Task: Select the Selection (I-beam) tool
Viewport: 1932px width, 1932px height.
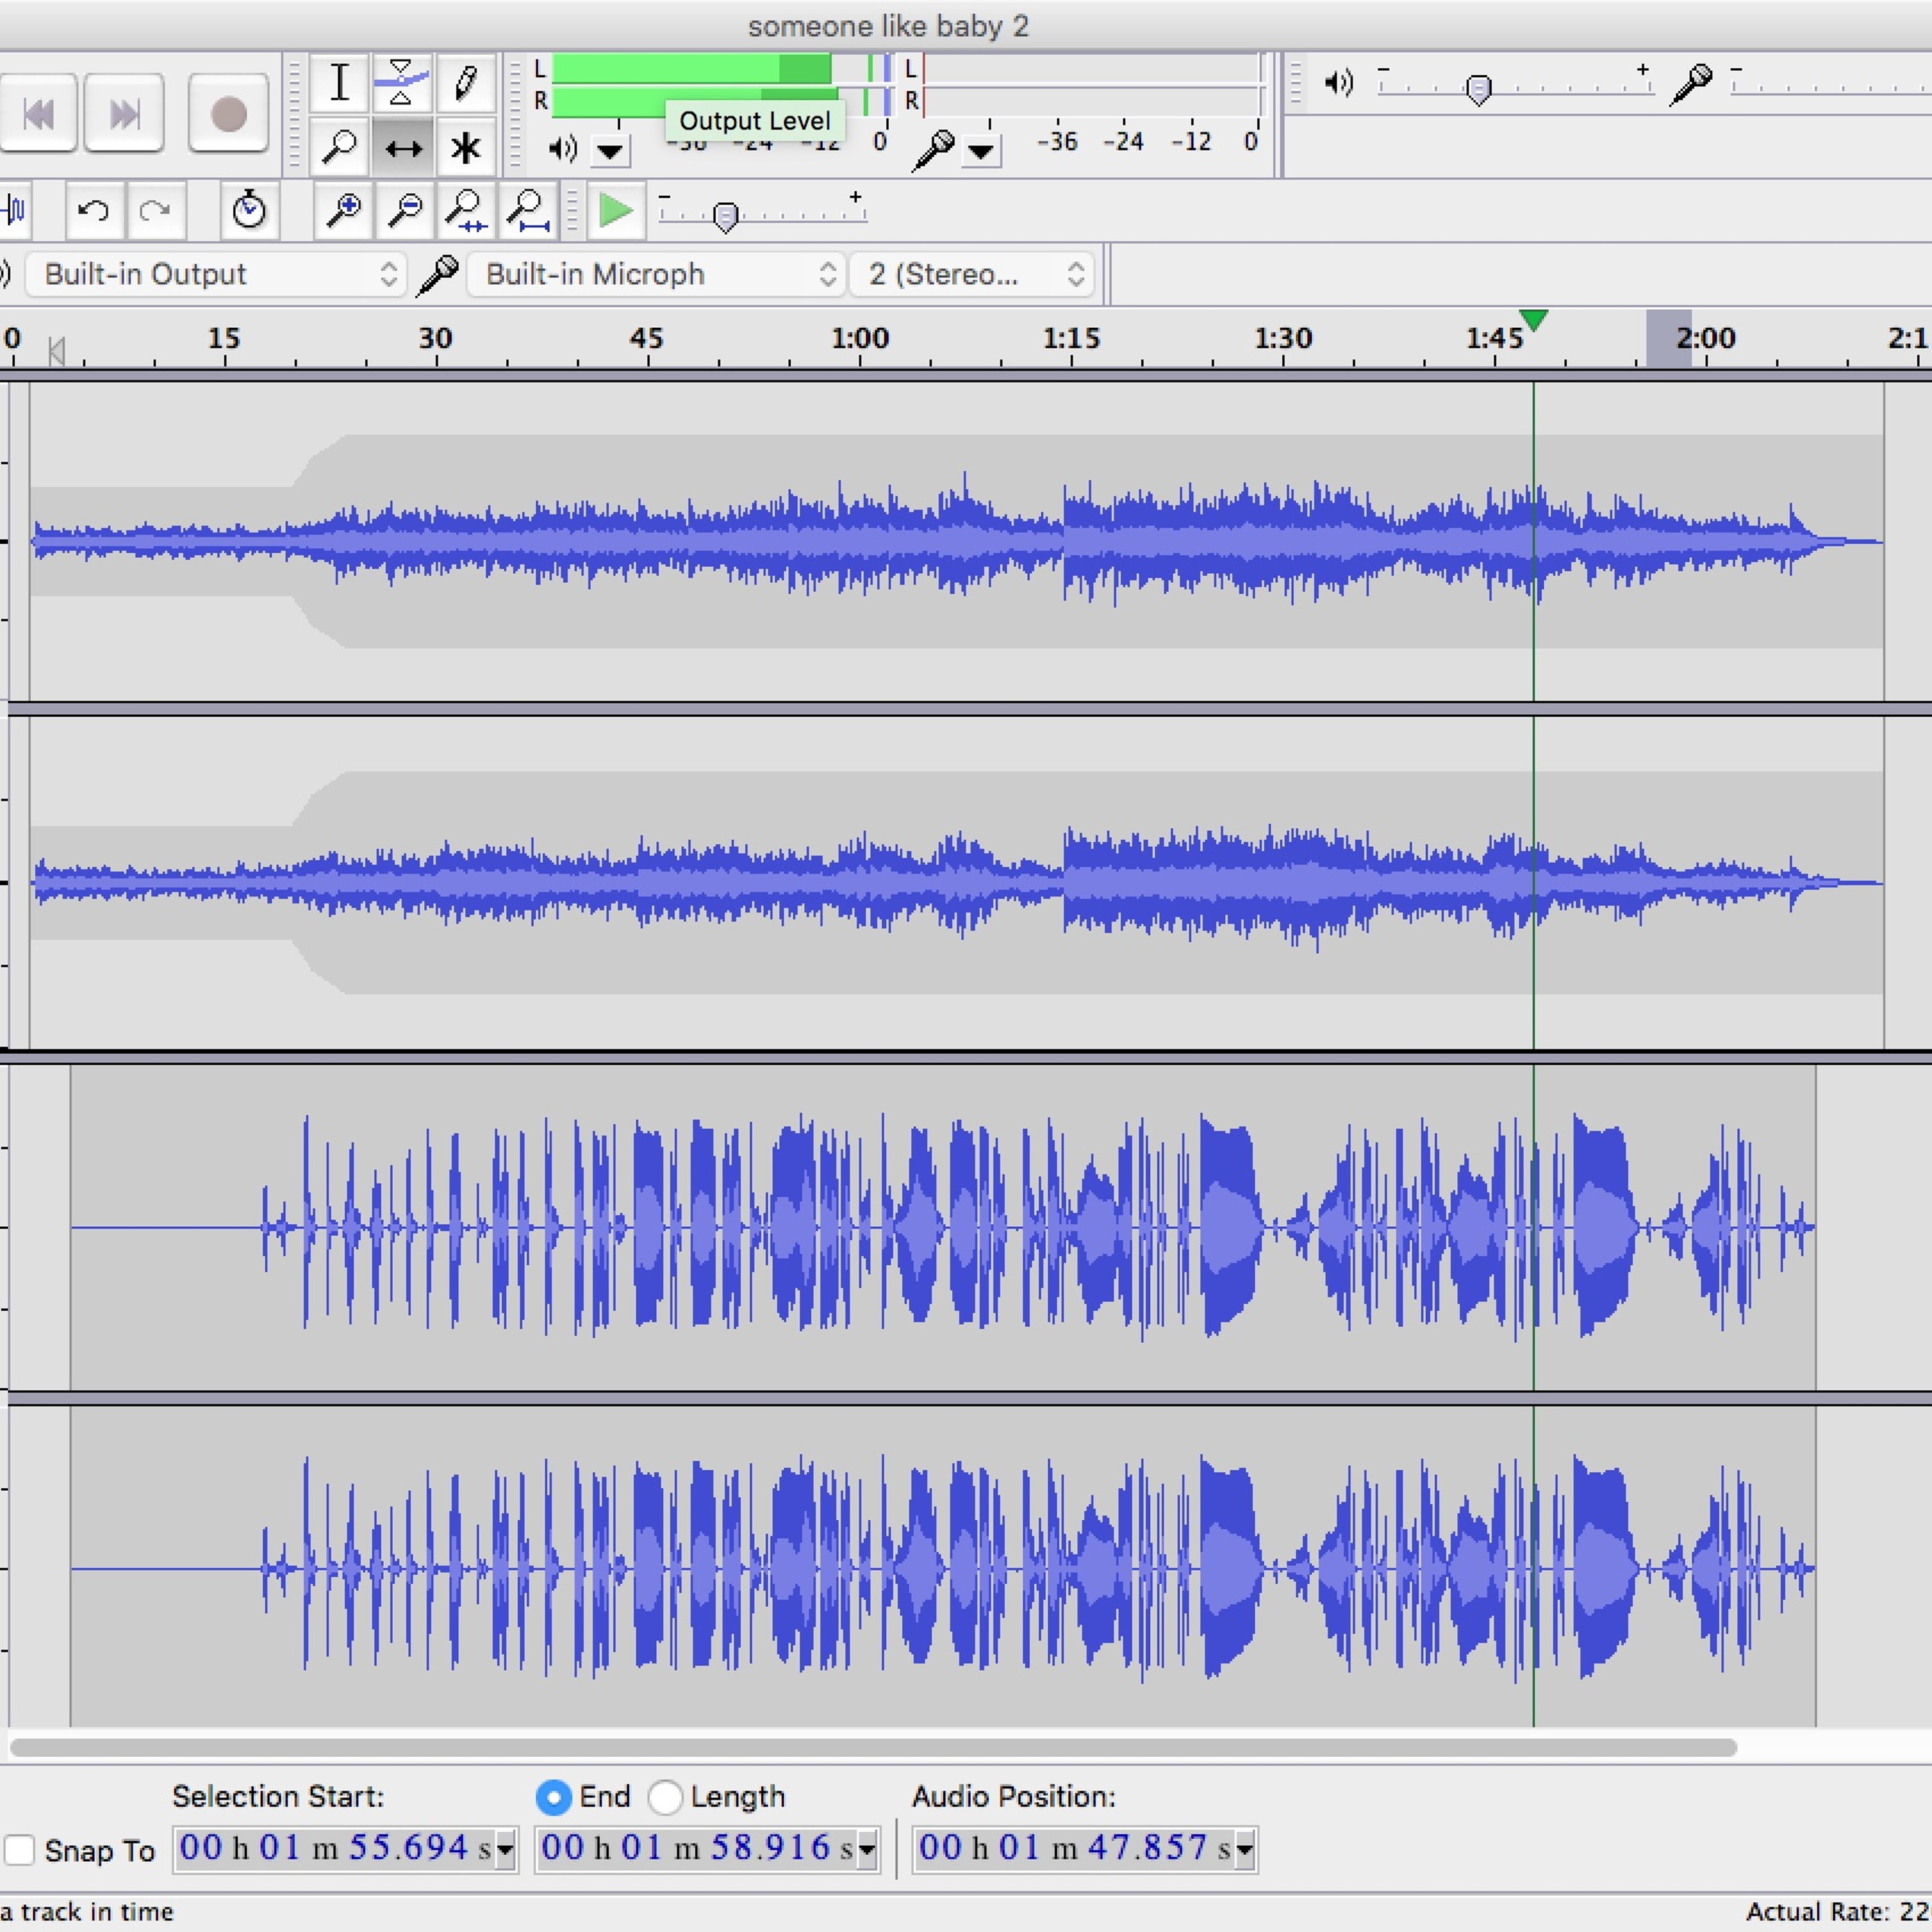Action: [340, 83]
